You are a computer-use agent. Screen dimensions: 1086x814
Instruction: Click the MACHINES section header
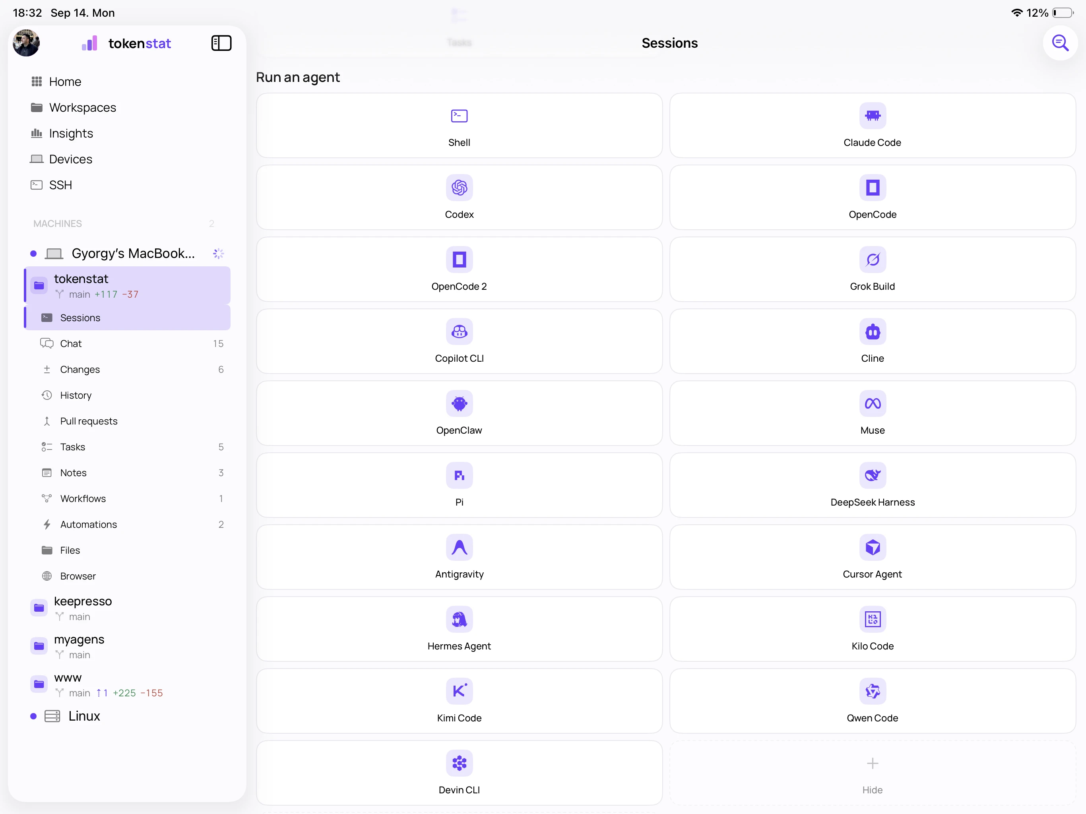[58, 224]
